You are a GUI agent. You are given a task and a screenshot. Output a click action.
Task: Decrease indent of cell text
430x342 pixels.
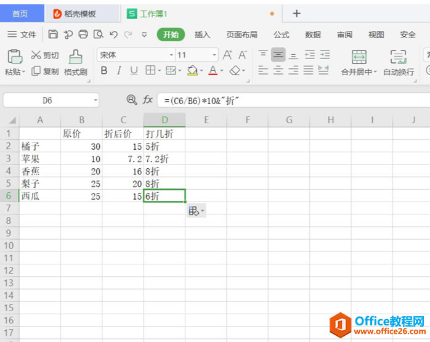tap(310, 55)
